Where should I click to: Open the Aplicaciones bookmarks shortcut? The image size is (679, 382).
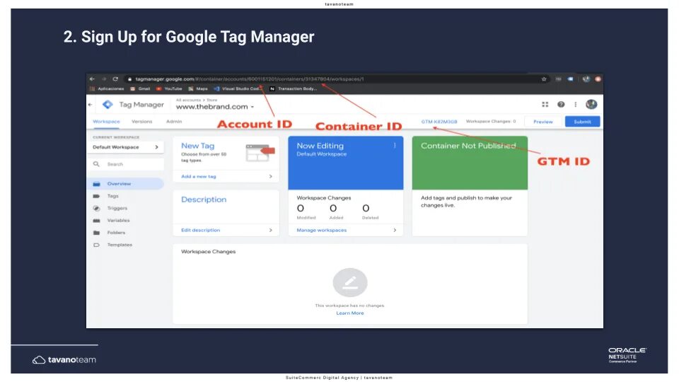pos(107,88)
